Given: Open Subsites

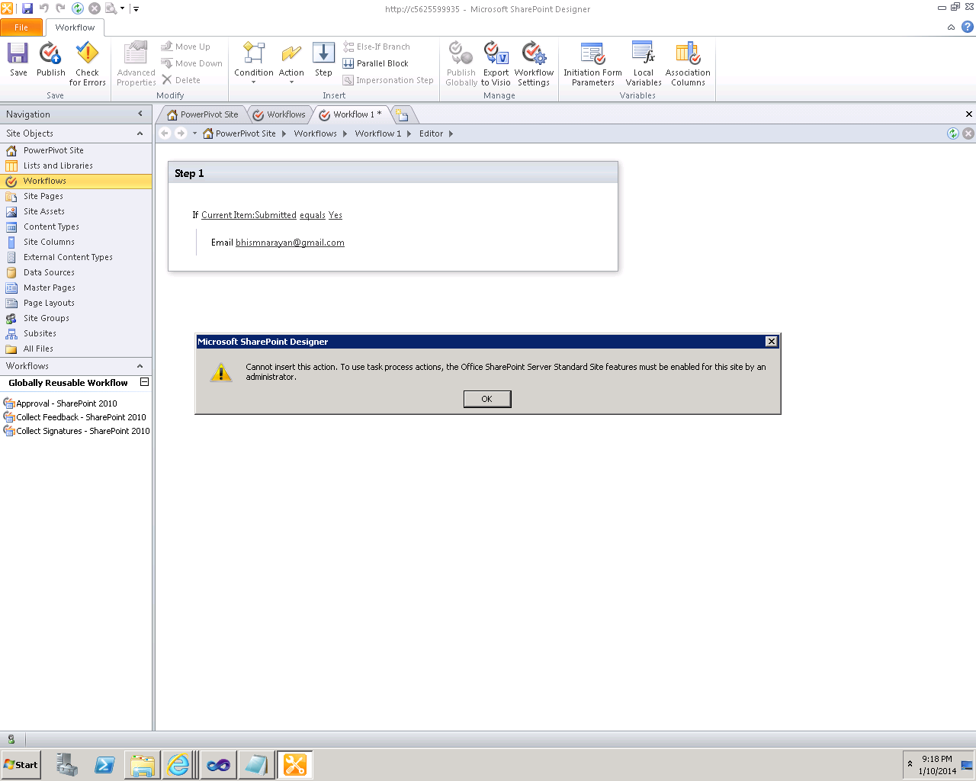Looking at the screenshot, I should pos(76,333).
